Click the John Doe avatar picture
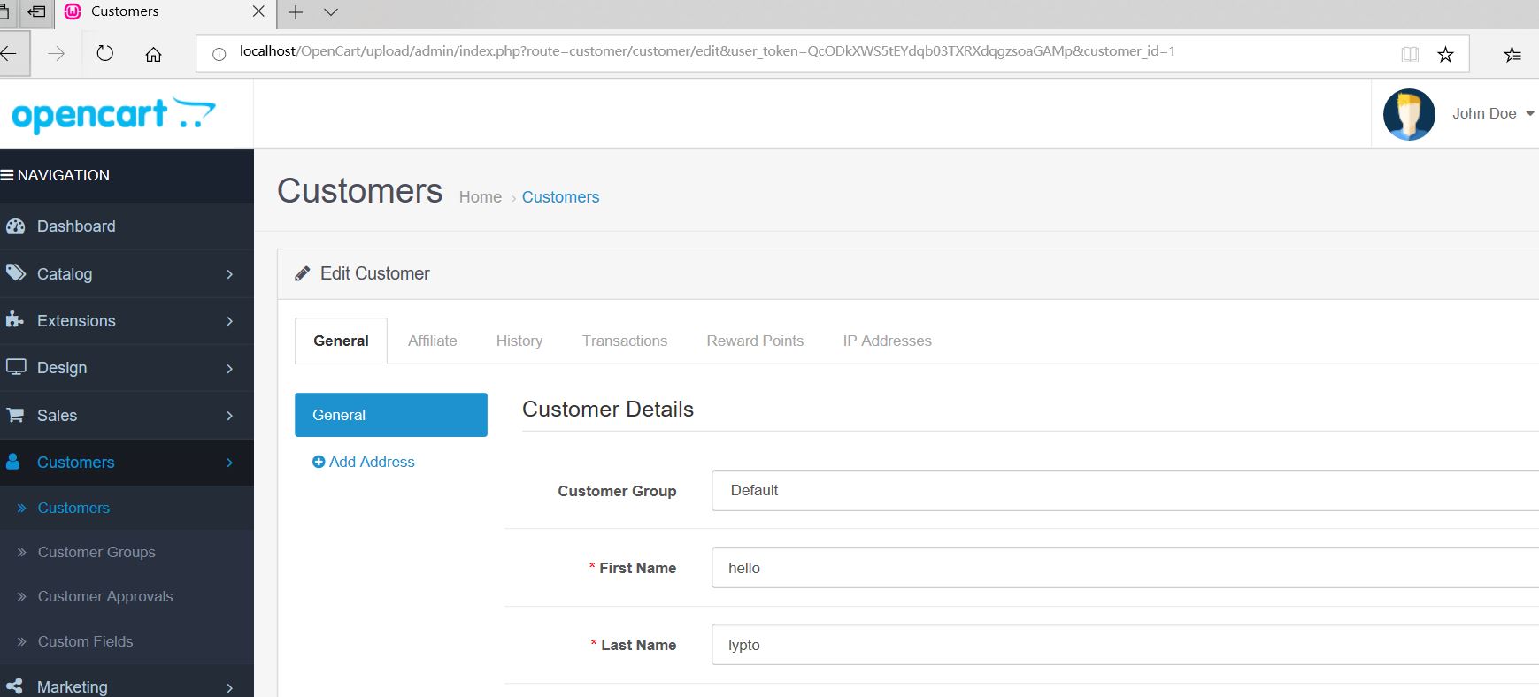The image size is (1539, 697). click(x=1409, y=114)
